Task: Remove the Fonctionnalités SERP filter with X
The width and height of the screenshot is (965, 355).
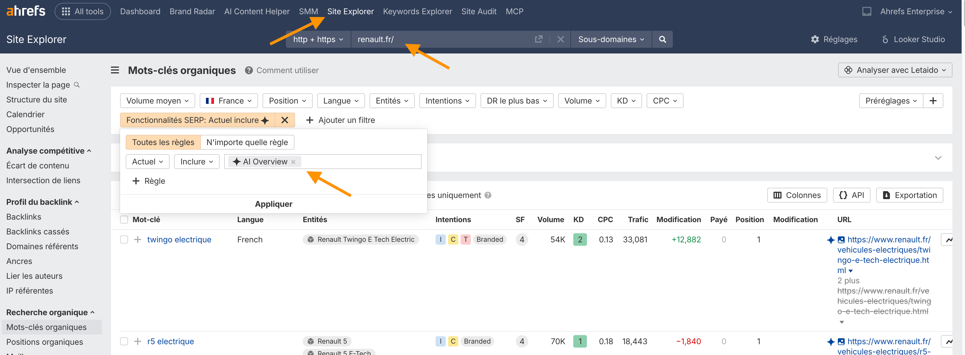Action: 285,120
